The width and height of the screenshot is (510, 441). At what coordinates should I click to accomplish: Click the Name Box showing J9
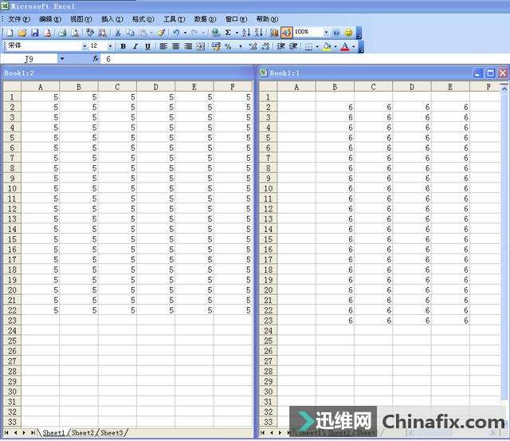click(29, 59)
